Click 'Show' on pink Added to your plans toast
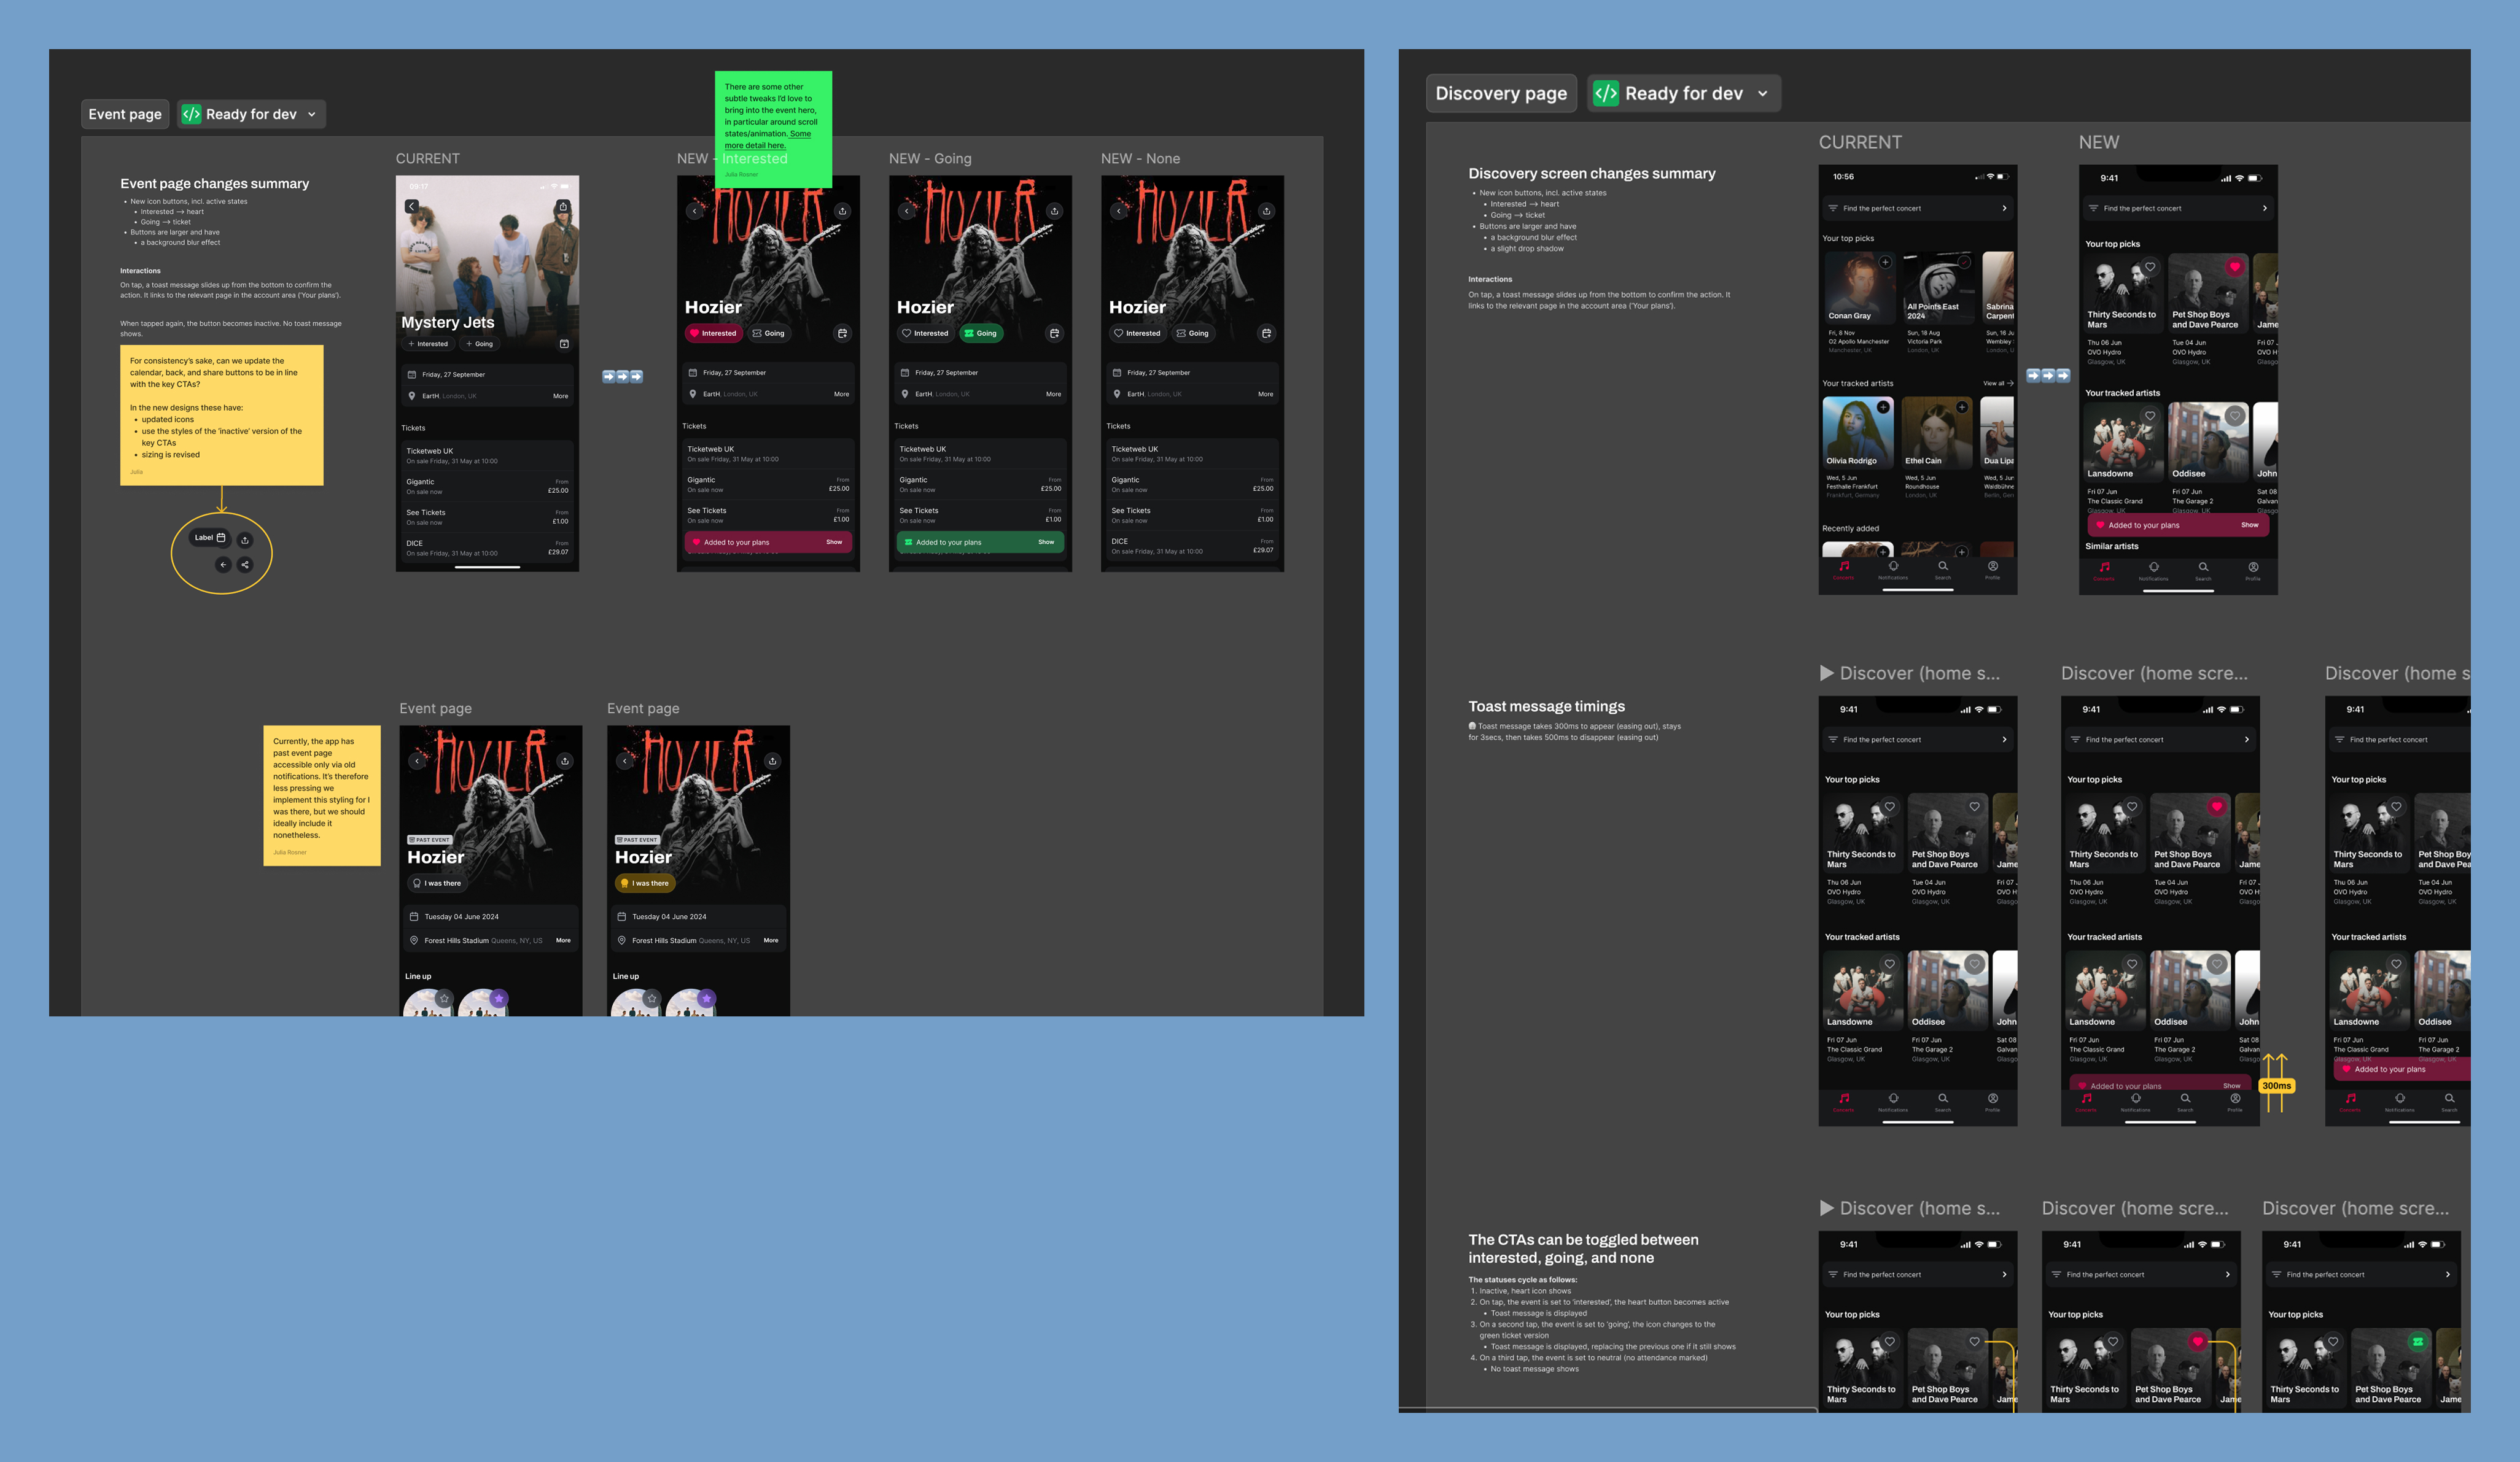2520x1462 pixels. (x=834, y=541)
